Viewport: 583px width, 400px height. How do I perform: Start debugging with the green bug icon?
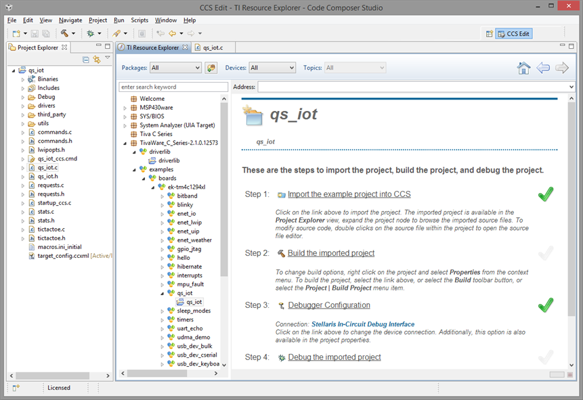pyautogui.click(x=90, y=34)
